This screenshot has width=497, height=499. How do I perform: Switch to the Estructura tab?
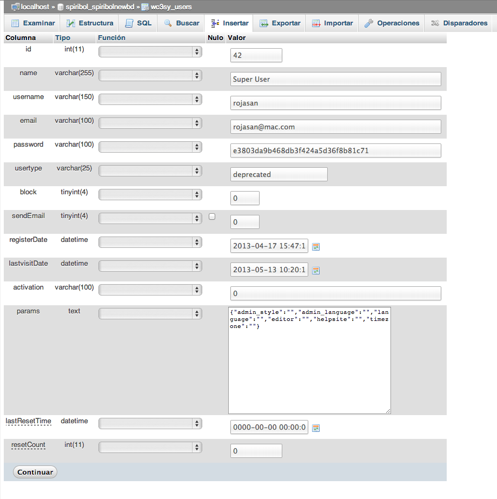point(90,23)
